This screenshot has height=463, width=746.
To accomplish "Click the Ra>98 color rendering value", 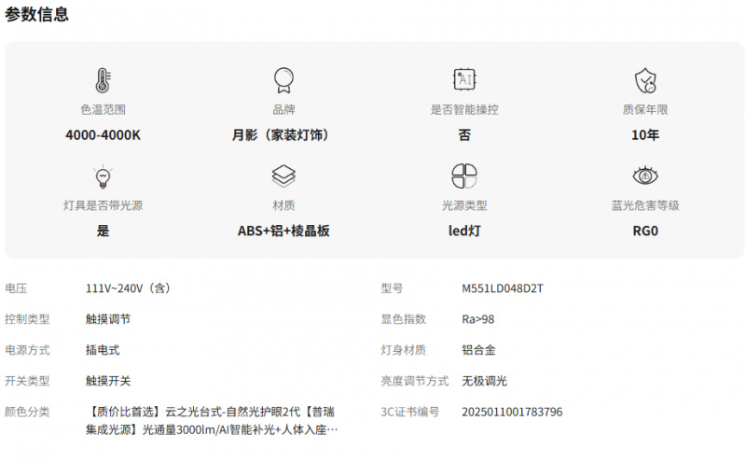I will click(477, 319).
